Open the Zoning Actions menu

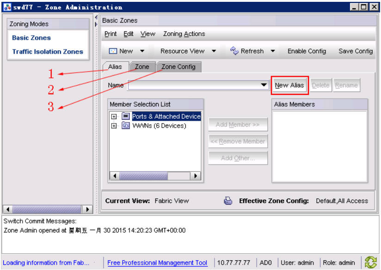184,34
